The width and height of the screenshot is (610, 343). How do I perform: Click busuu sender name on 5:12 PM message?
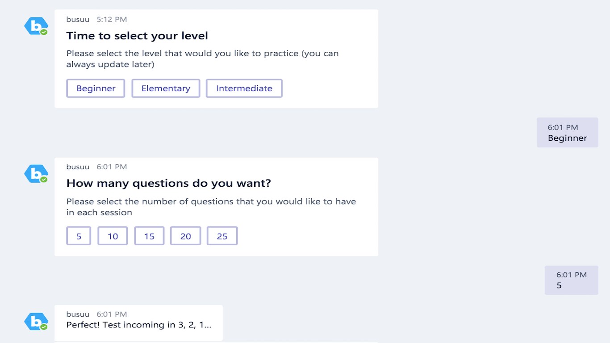pos(78,19)
